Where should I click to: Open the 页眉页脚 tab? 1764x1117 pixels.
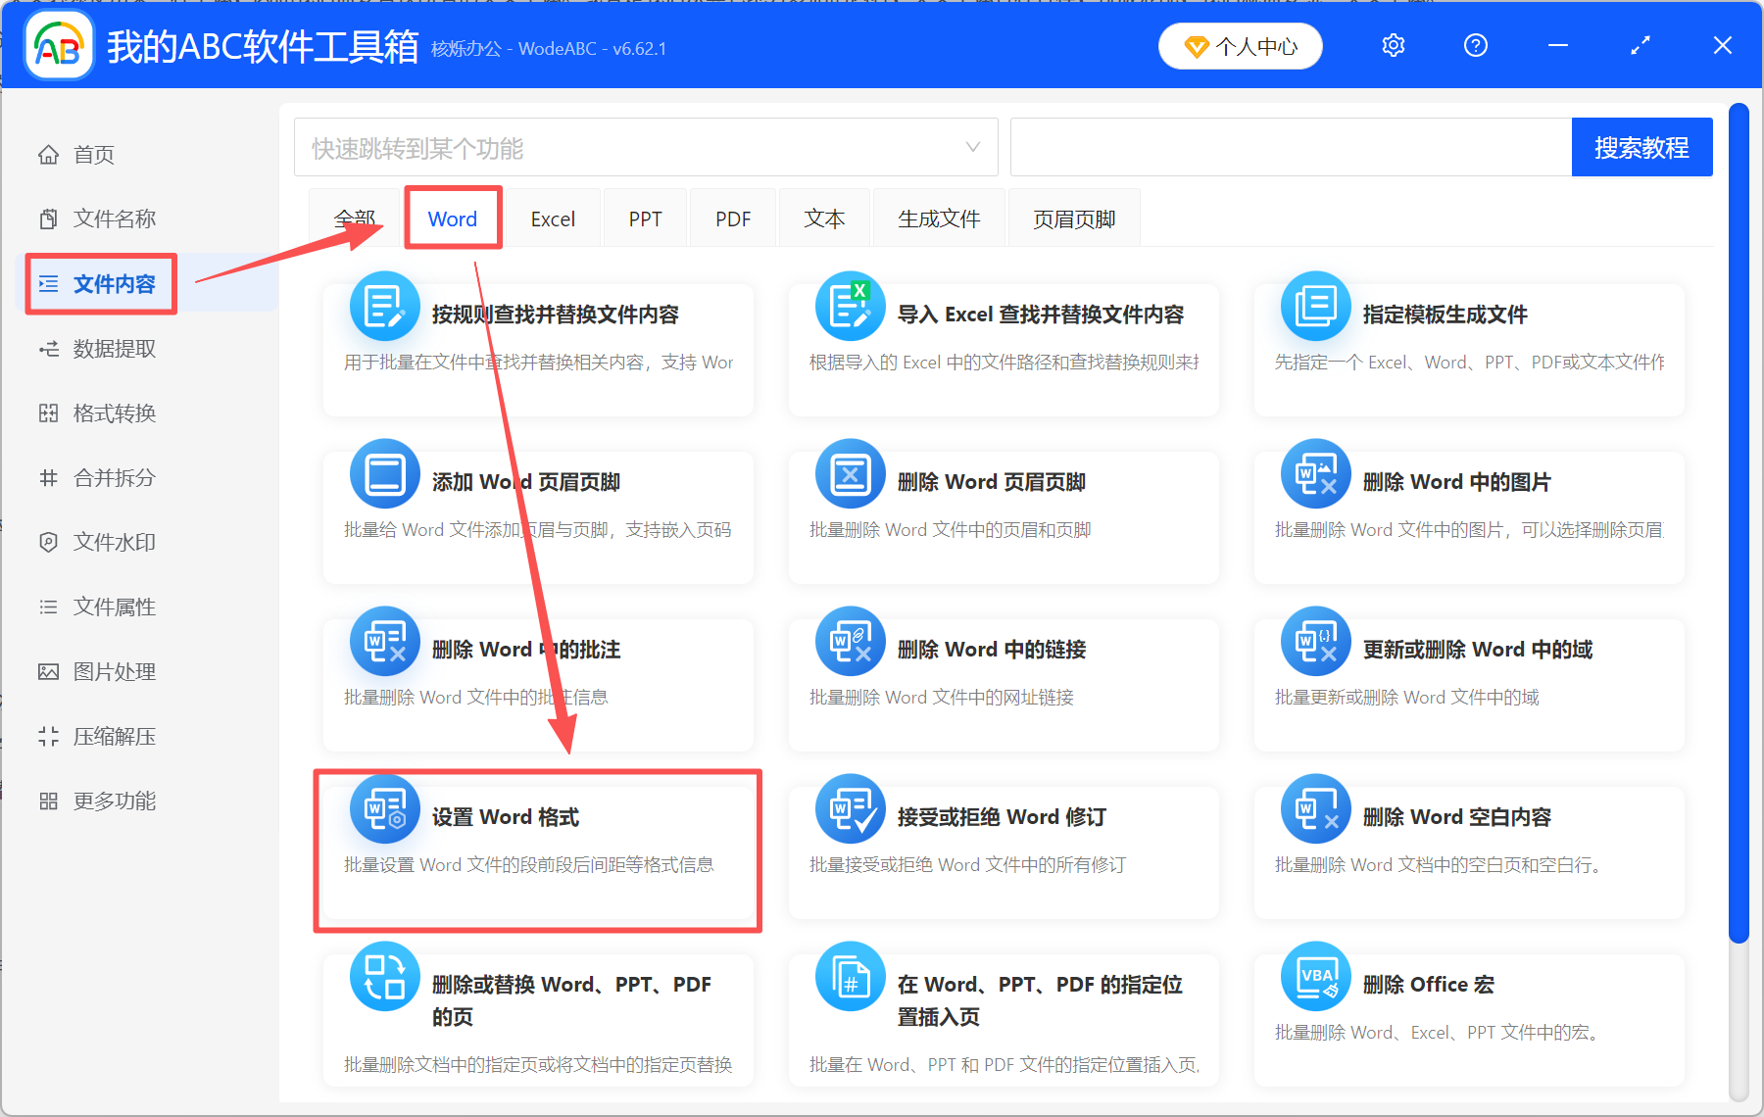click(1073, 218)
